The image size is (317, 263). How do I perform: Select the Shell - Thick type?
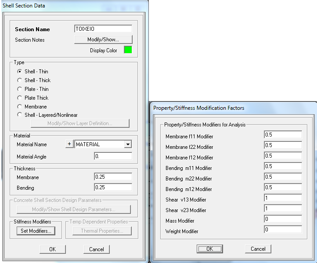[x=20, y=80]
